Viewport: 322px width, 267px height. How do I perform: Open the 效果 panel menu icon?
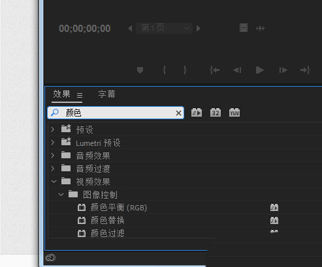pyautogui.click(x=80, y=95)
